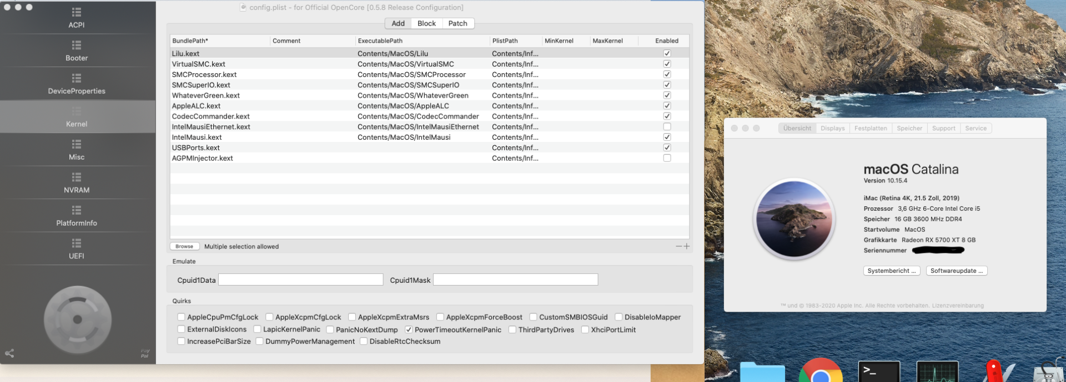Click the PayPal donate icon
The image size is (1066, 382).
click(145, 354)
